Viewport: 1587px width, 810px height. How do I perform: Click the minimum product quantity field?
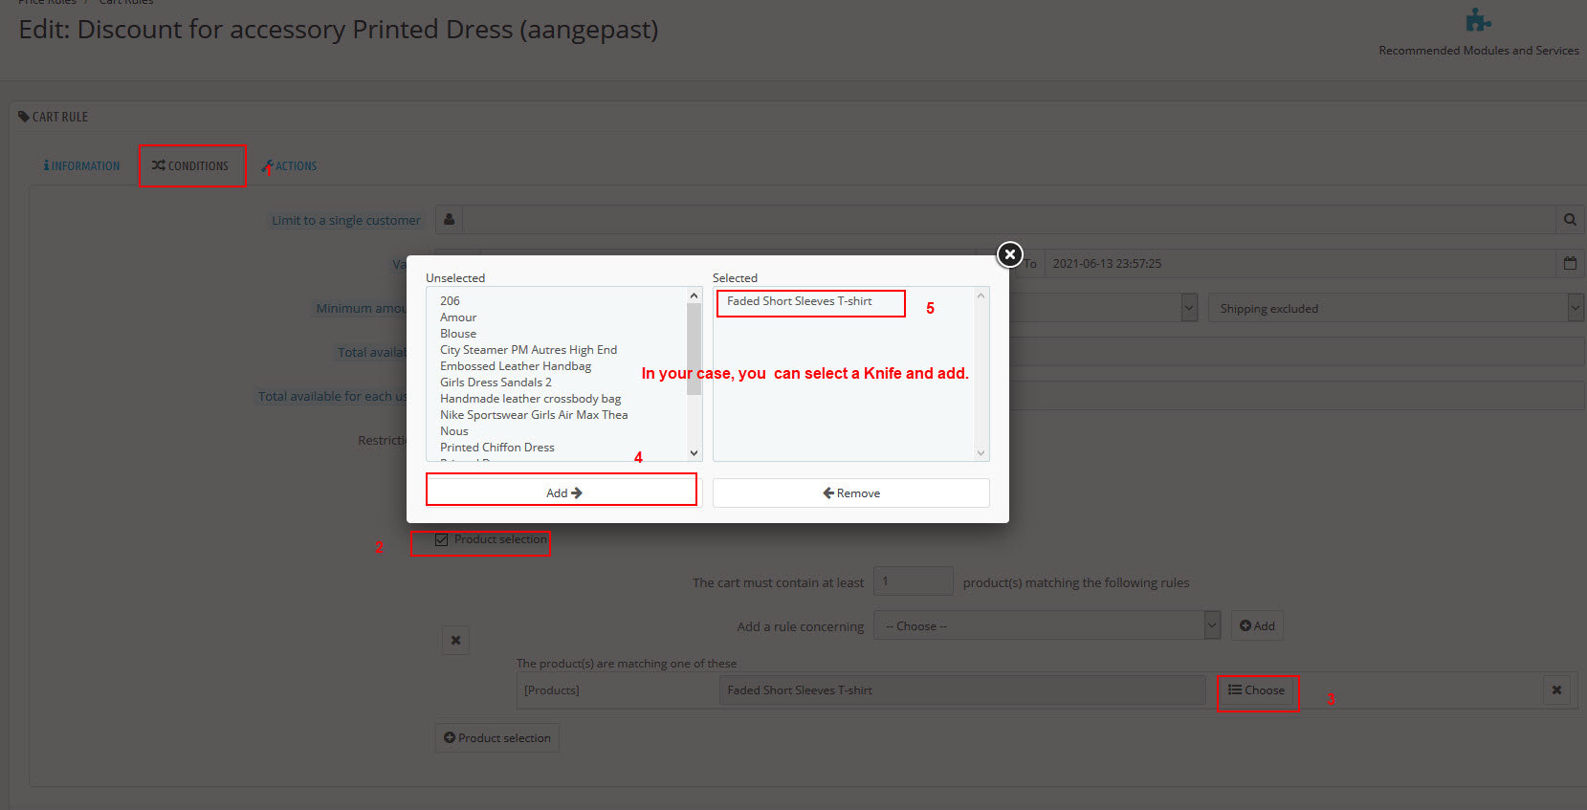tap(914, 581)
